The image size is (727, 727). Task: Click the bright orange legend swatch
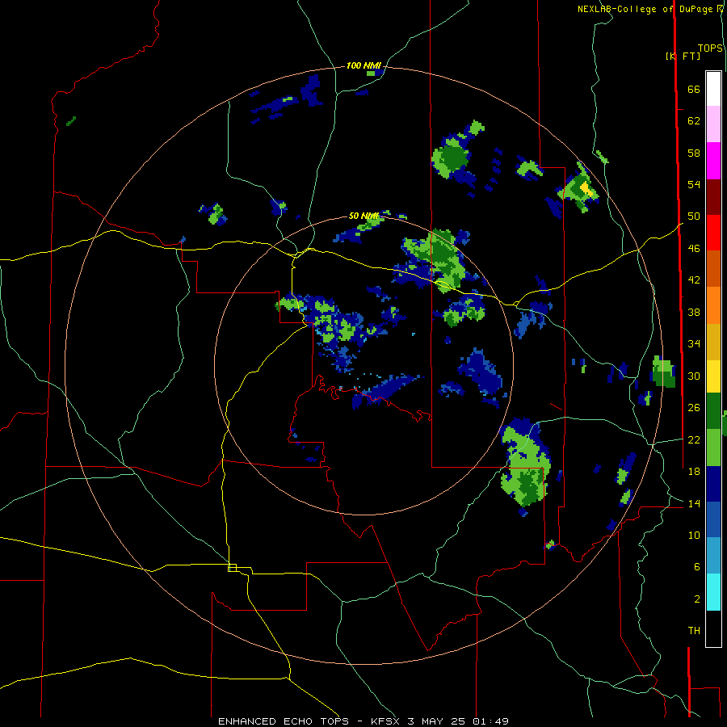pyautogui.click(x=713, y=305)
